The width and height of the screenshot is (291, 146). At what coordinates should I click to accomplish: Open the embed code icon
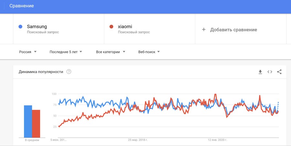[270, 72]
